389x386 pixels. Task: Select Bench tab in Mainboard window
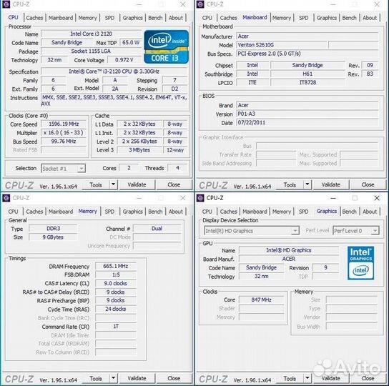pyautogui.click(x=349, y=18)
